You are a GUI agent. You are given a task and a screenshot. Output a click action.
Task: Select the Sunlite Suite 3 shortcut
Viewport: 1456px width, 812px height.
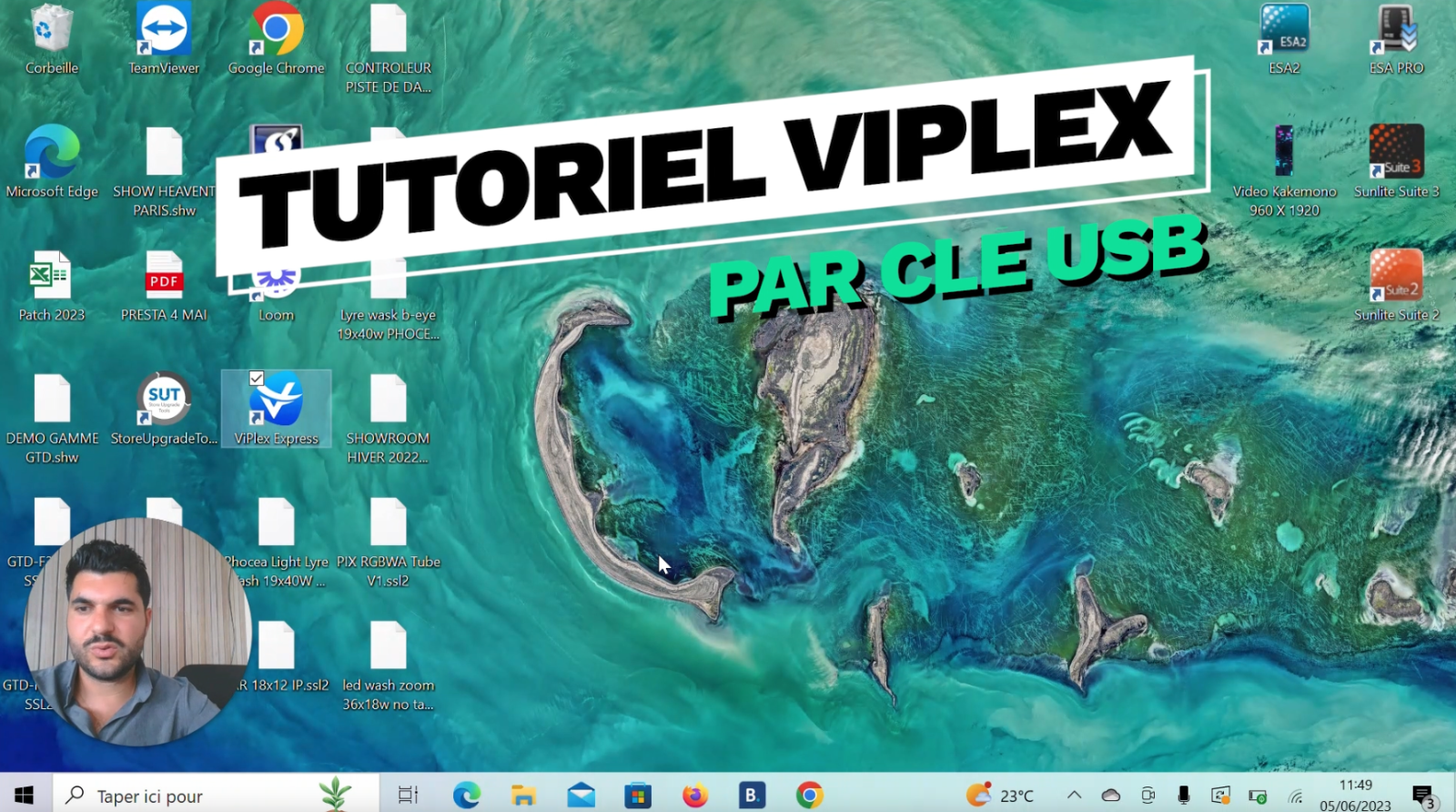(1396, 153)
